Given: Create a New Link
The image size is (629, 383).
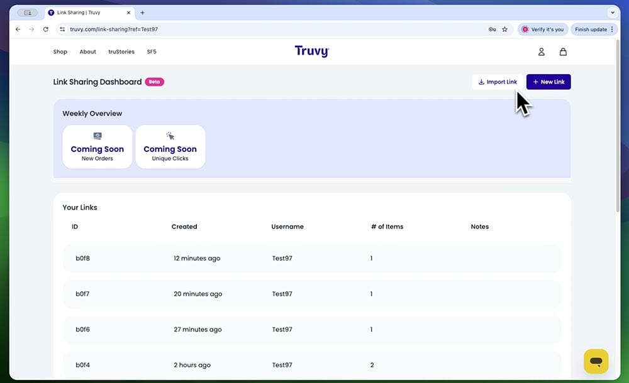Looking at the screenshot, I should 548,82.
